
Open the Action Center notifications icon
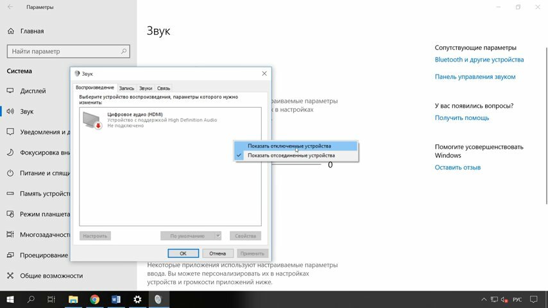534,300
